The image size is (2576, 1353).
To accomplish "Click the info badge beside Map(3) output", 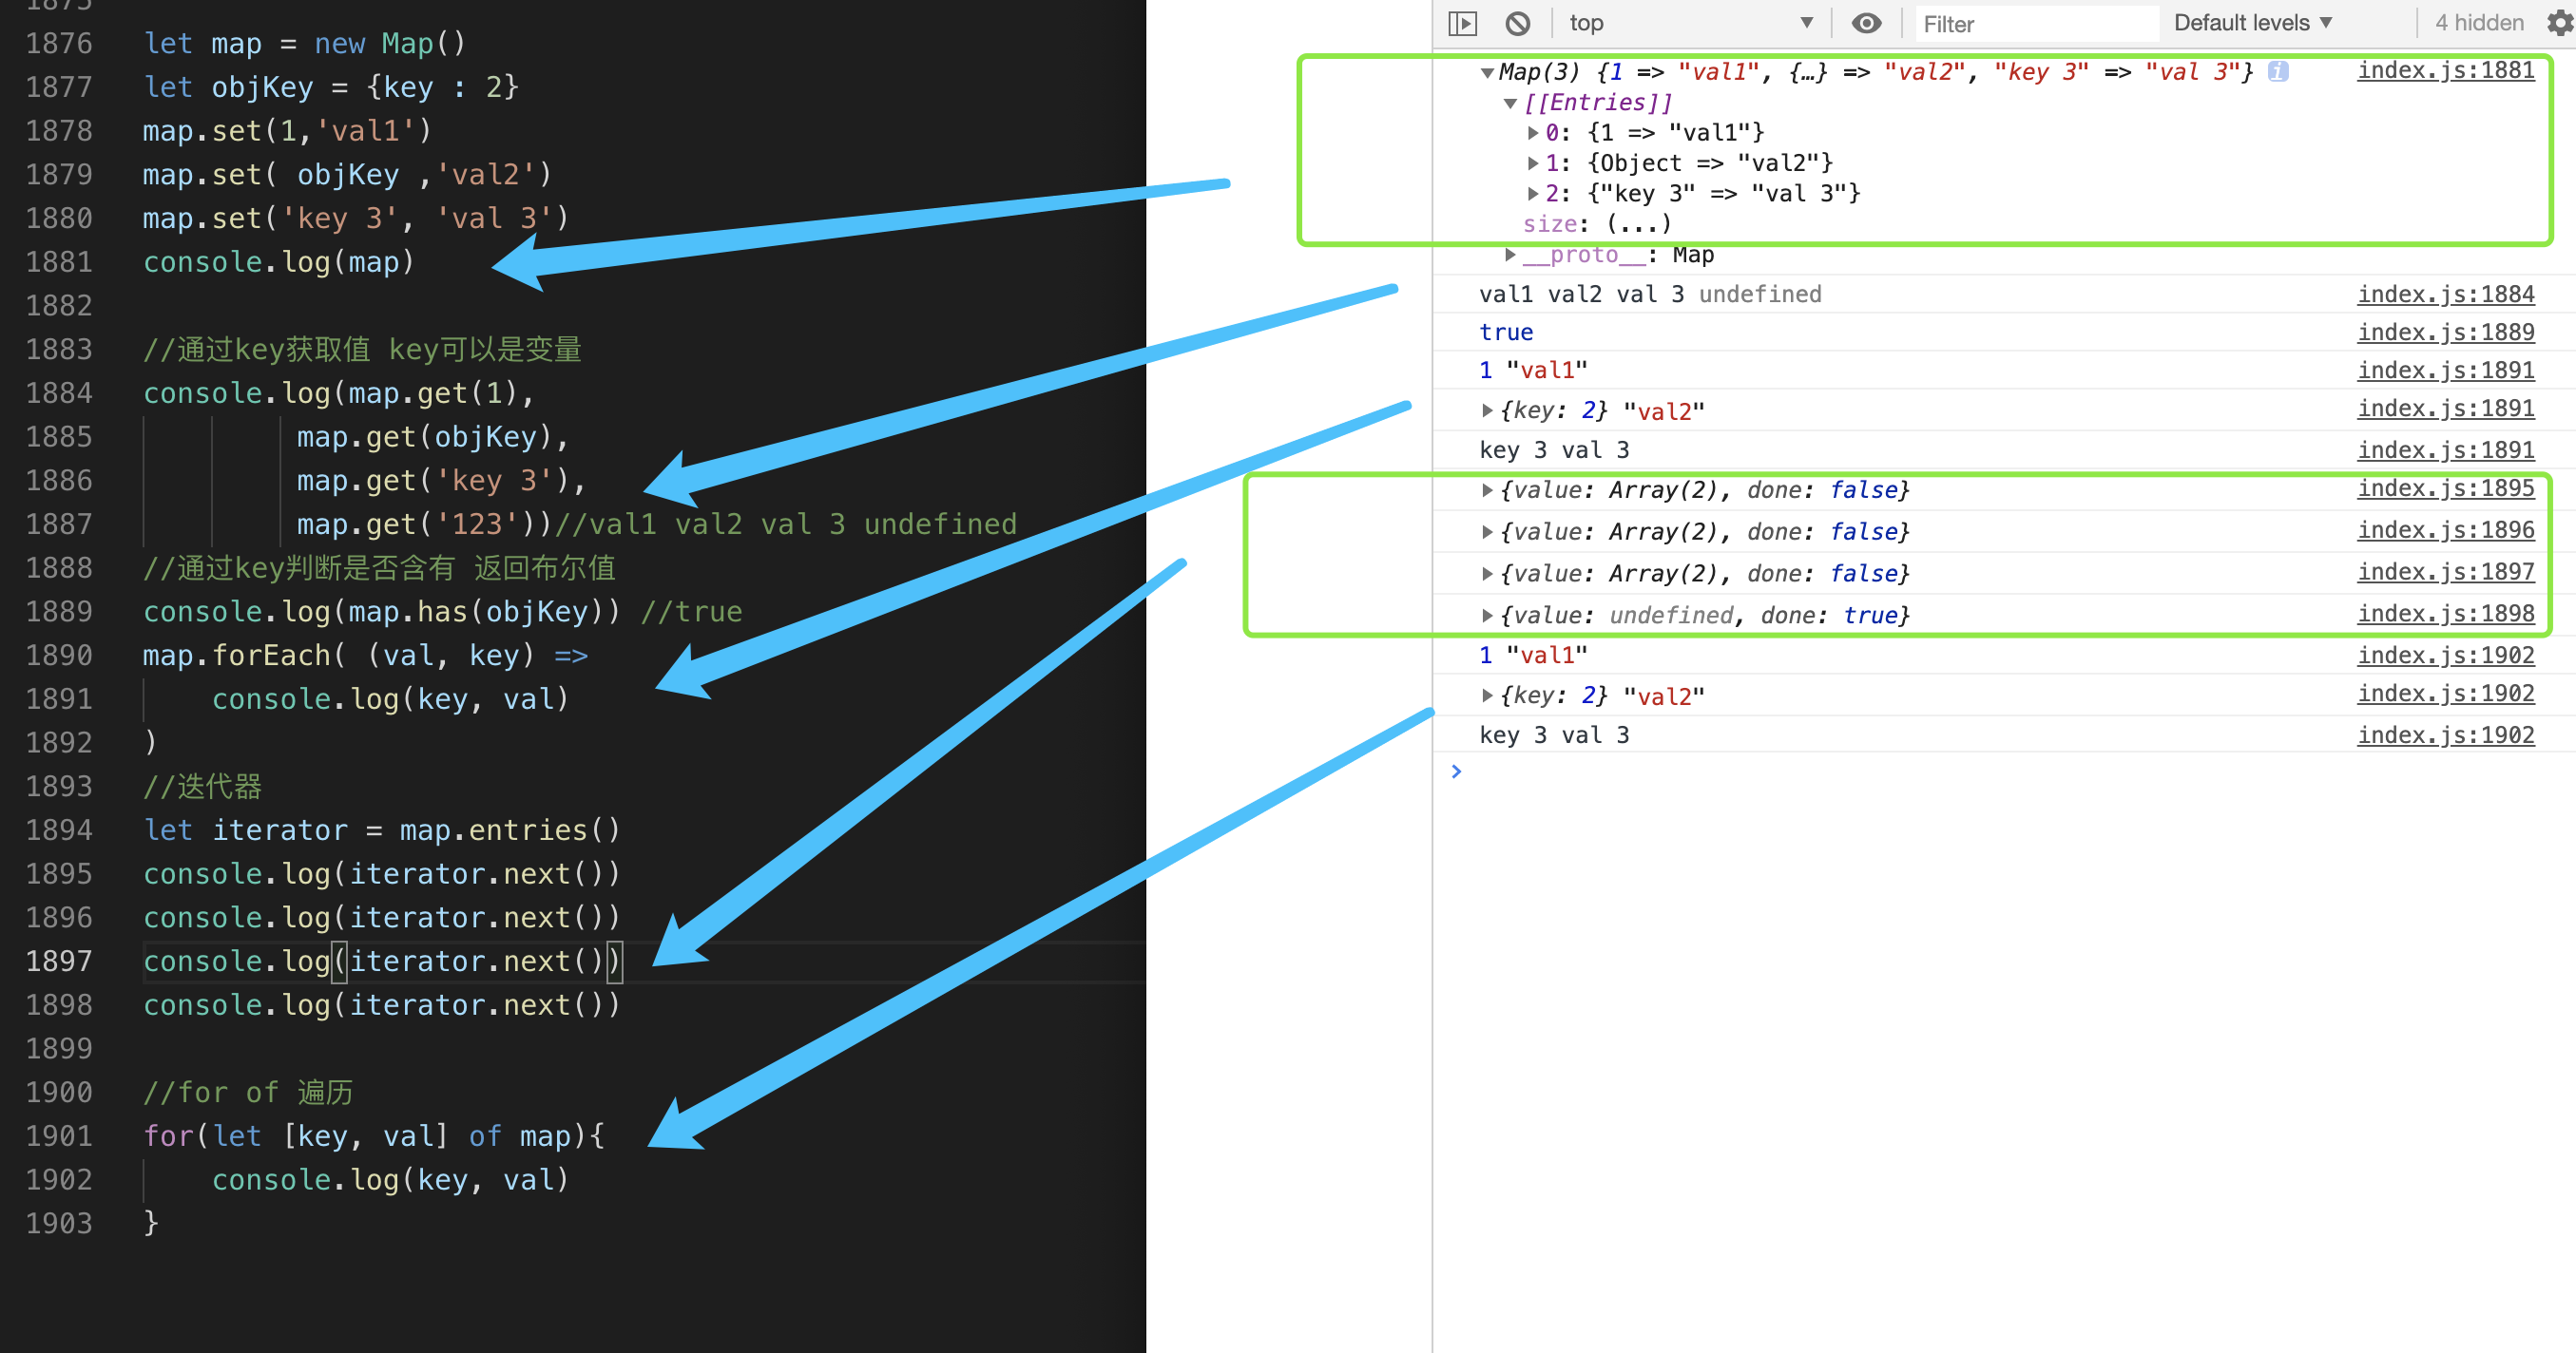I will point(2278,71).
